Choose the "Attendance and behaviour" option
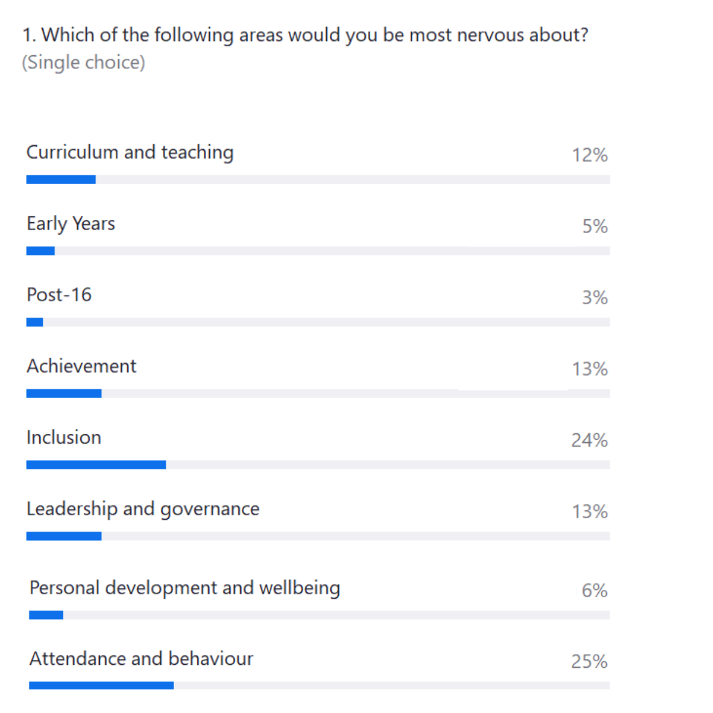This screenshot has width=713, height=713. point(141,659)
